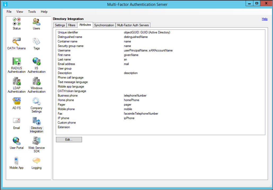
Task: Switch to the Filters tab
Action: (72, 25)
